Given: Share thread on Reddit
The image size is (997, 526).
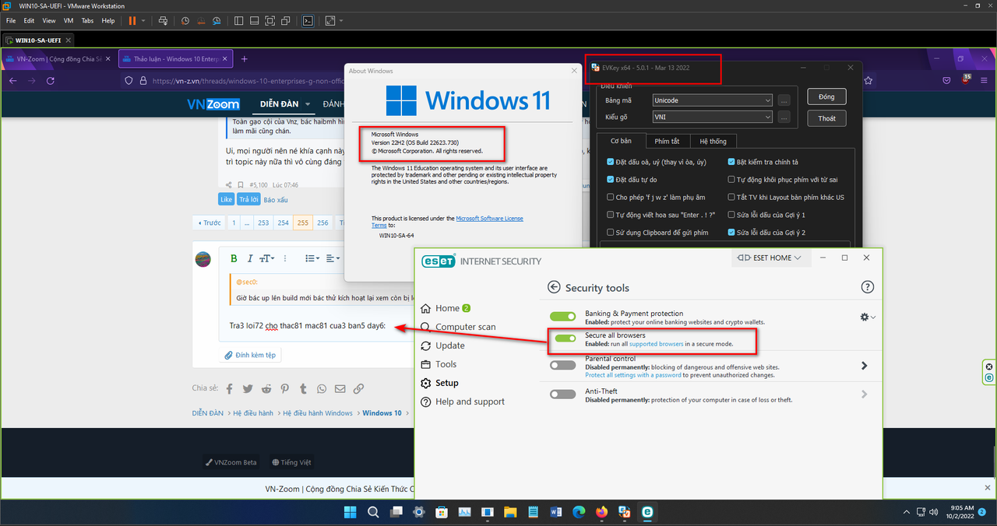Looking at the screenshot, I should tap(266, 389).
